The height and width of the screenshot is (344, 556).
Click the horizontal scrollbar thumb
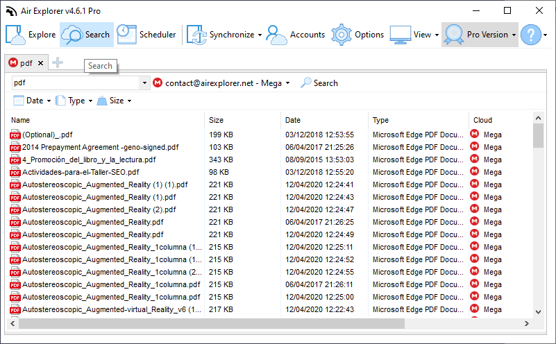[x=212, y=323]
